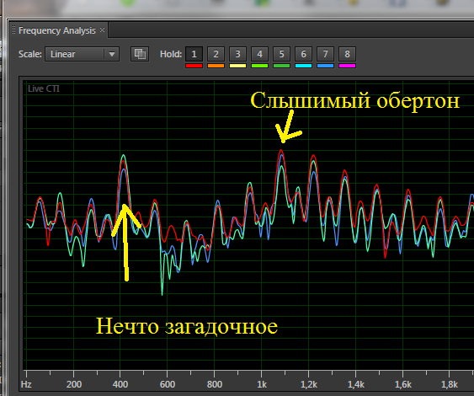Enable Hold button 4
The image size is (474, 396).
[259, 54]
